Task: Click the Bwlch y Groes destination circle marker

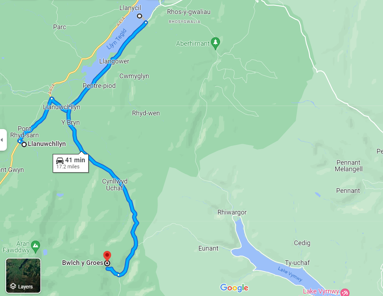Action: click(x=107, y=263)
